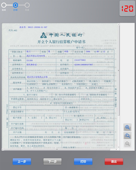The image size is (136, 170).
Task: Click the preview scrollbar's up arrow
Action: coord(118,24)
